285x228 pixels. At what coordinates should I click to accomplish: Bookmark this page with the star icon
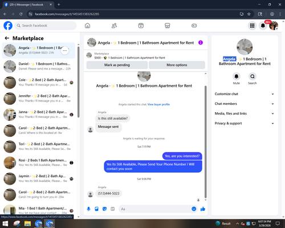[249, 14]
